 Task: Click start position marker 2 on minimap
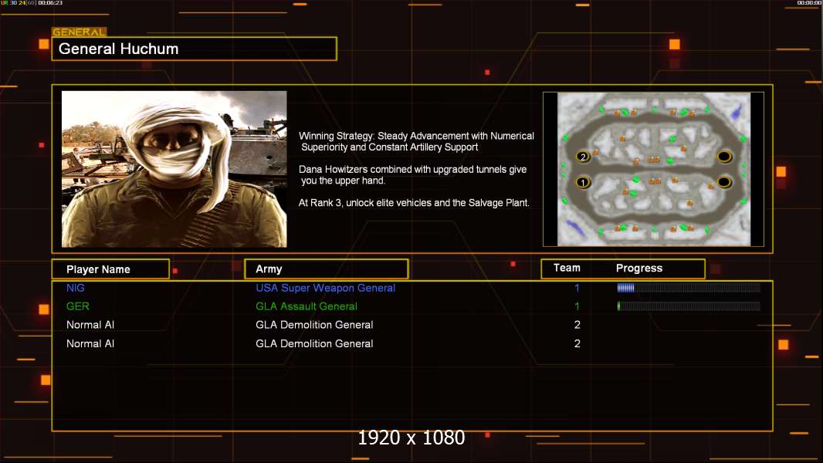pos(583,156)
